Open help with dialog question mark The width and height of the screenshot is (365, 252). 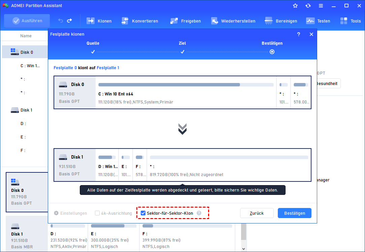(x=299, y=34)
